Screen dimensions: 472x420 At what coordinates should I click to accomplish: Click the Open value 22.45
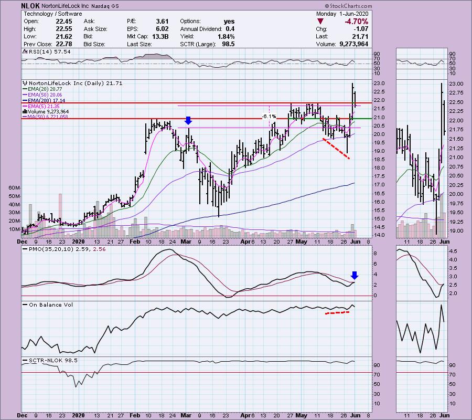click(x=64, y=22)
